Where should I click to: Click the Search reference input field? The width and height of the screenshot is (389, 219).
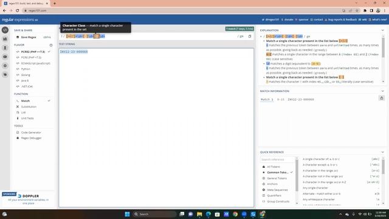pyautogui.click(x=277, y=159)
